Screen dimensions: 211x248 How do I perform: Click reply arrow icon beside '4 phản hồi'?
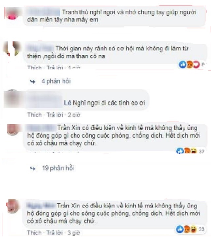click(33, 82)
